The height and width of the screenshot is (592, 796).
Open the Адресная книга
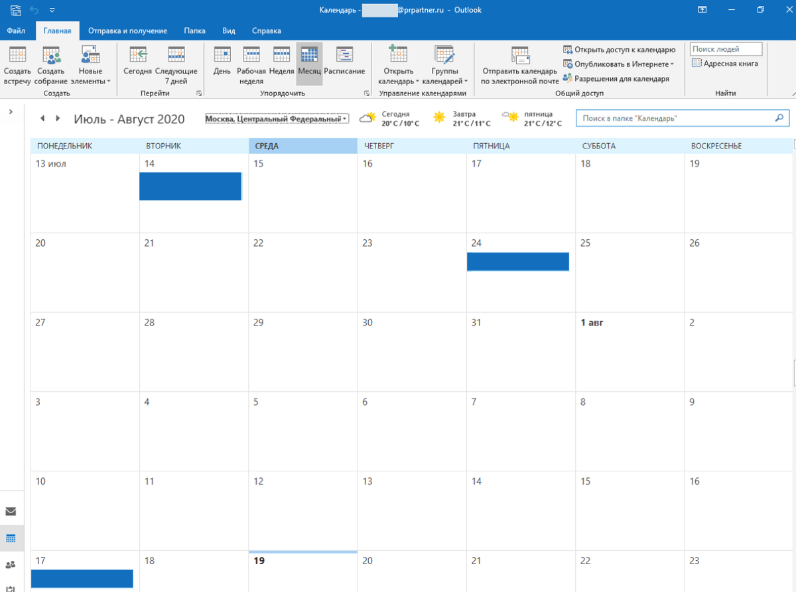(x=725, y=63)
